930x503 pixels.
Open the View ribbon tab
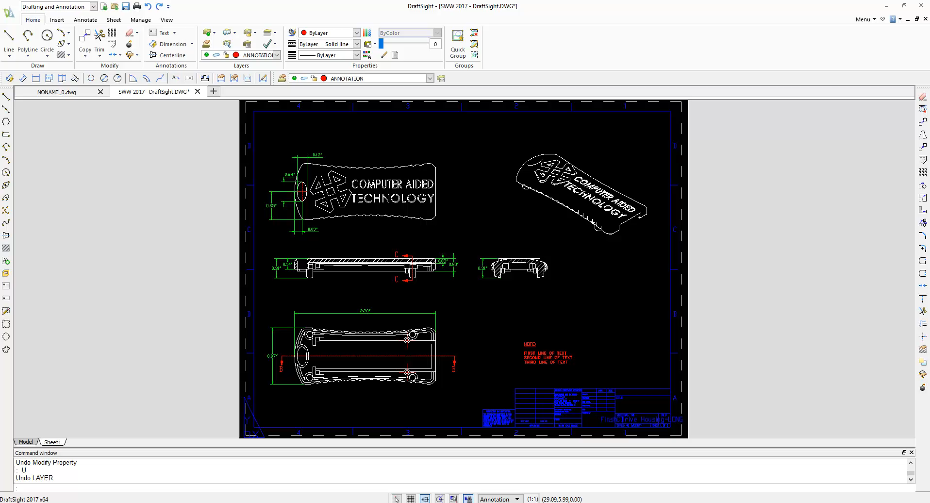point(166,20)
